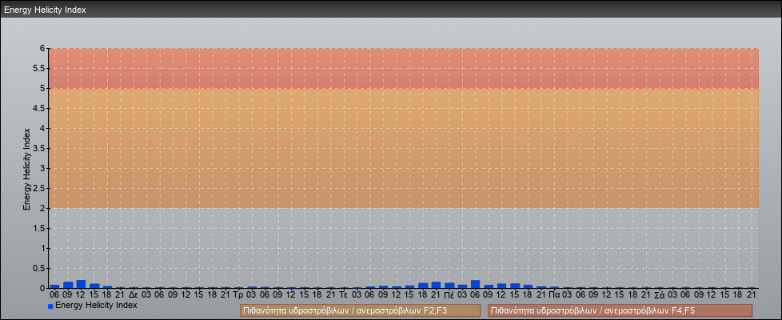The width and height of the screenshot is (782, 320).
Task: Select the Σά day marker on x-axis
Action: pyautogui.click(x=659, y=295)
